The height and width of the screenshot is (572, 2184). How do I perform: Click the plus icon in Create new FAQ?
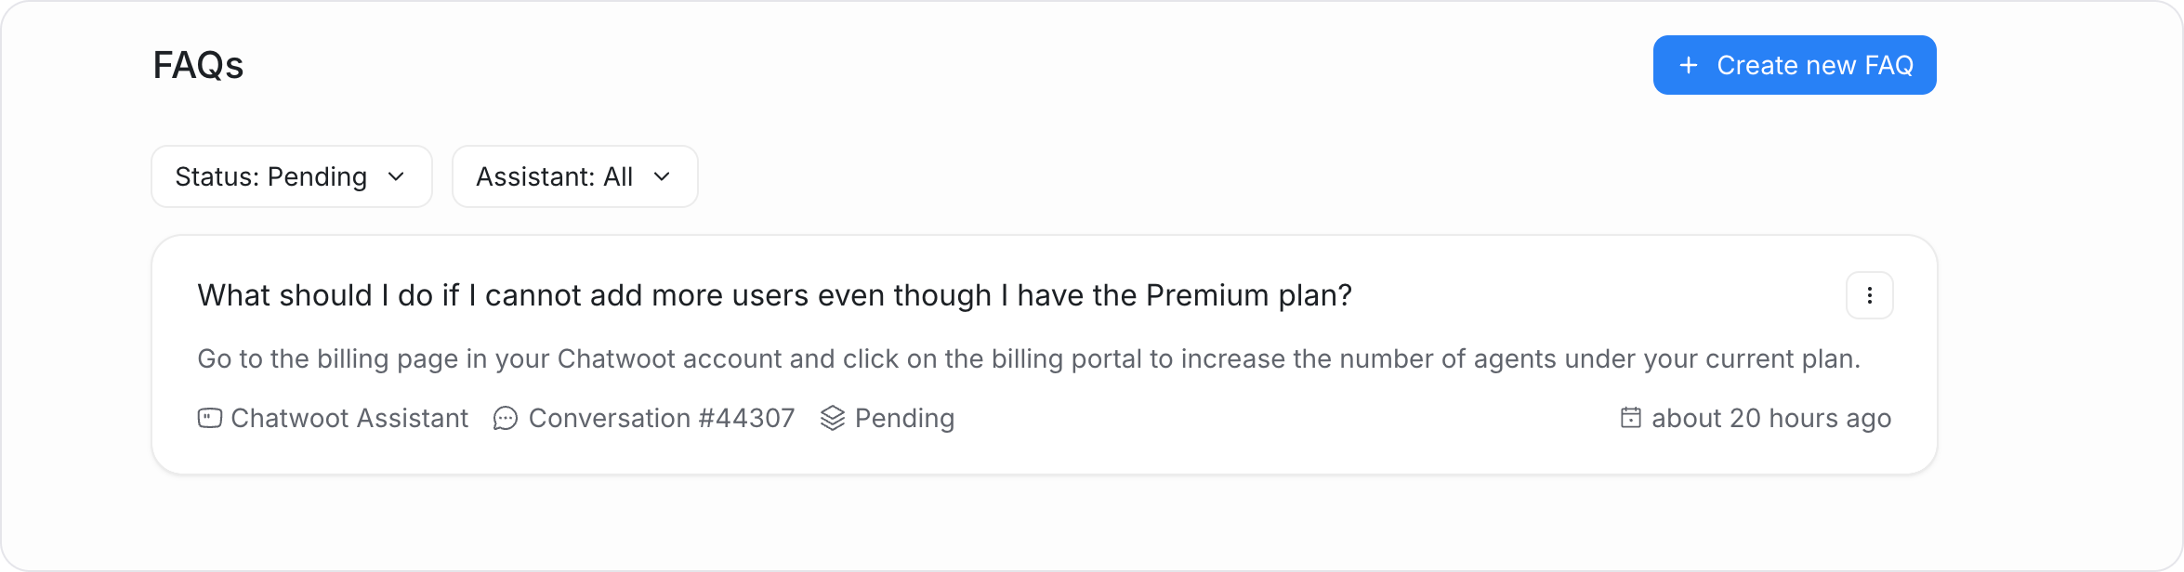[1688, 65]
